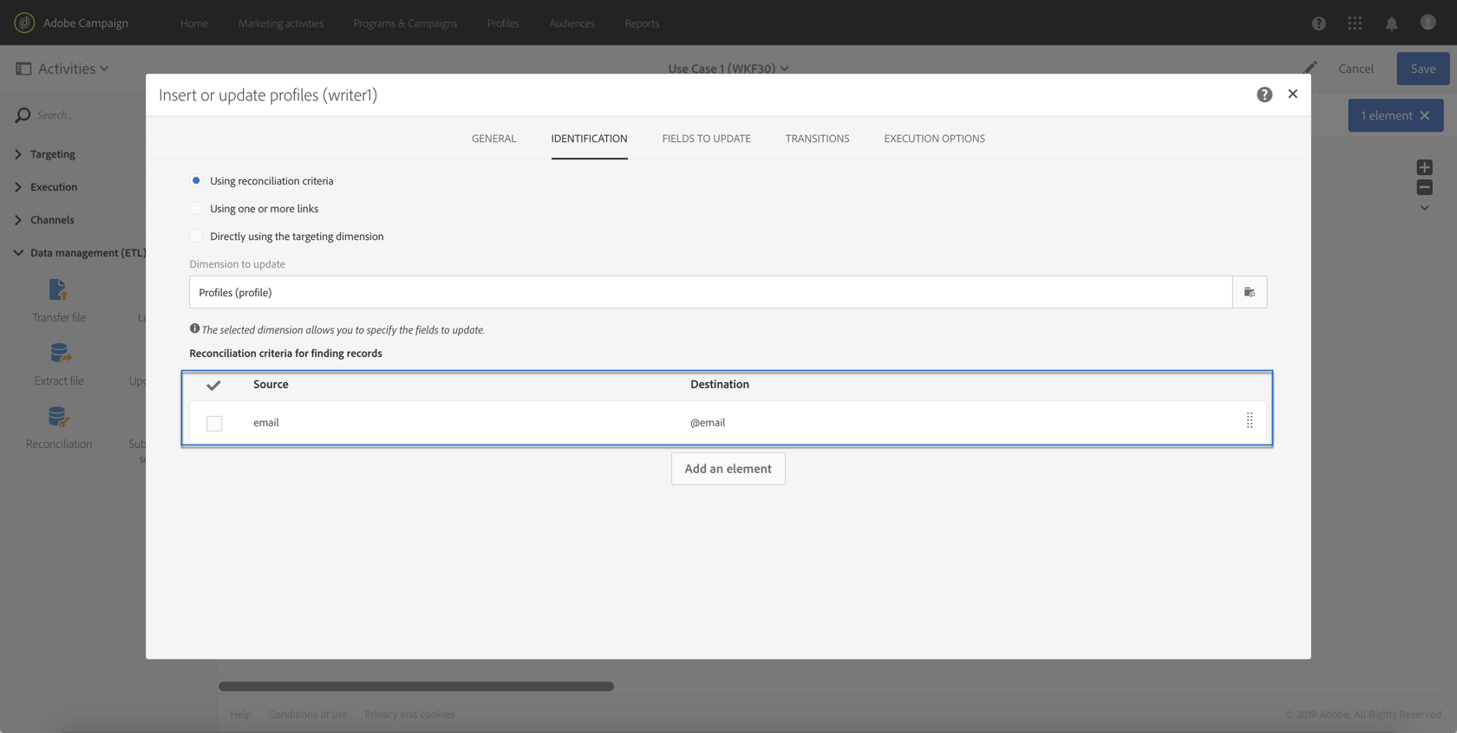Select all criteria via header checkmark

pos(213,385)
